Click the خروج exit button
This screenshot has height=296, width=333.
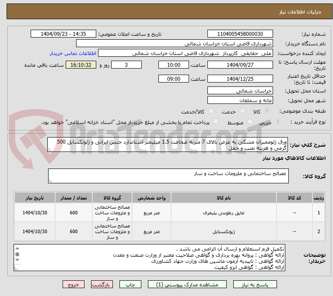point(73,284)
